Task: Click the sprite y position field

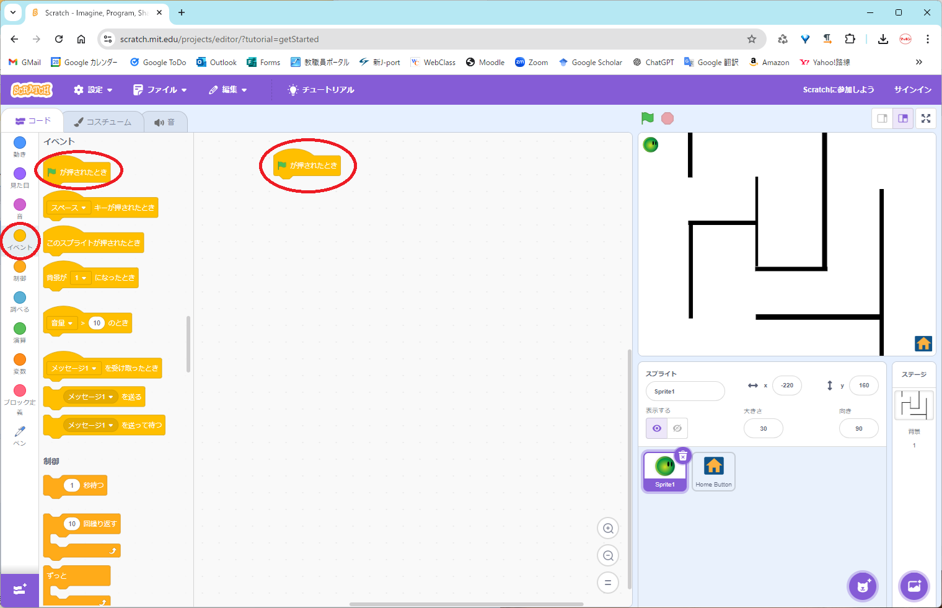Action: point(864,386)
